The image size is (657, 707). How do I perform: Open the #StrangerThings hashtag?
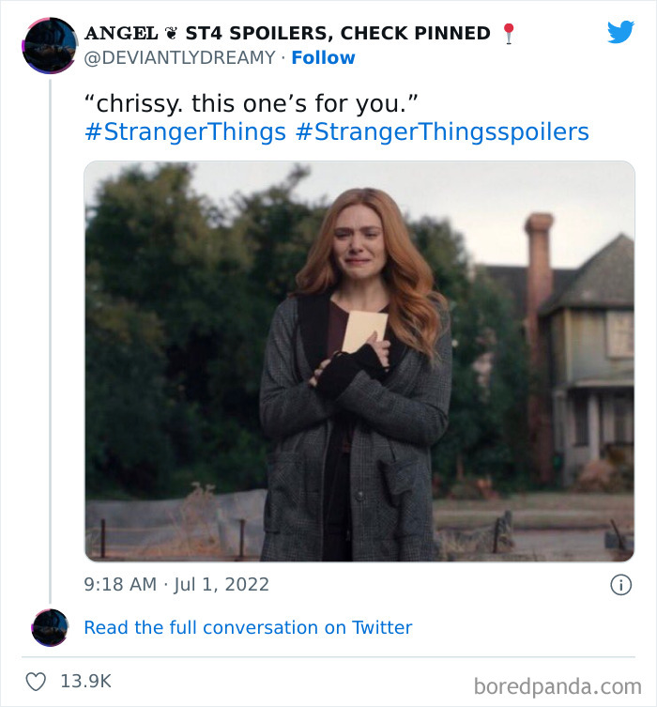[x=185, y=132]
